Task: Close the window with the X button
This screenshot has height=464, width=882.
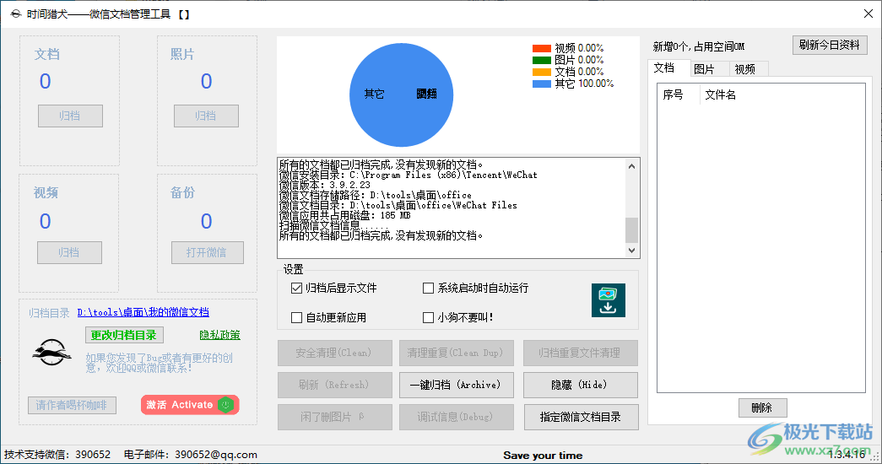Action: coord(868,13)
